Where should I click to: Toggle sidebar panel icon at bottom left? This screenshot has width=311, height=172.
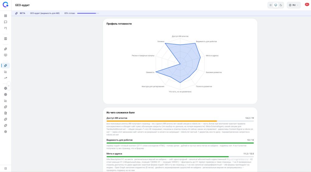click(5, 168)
